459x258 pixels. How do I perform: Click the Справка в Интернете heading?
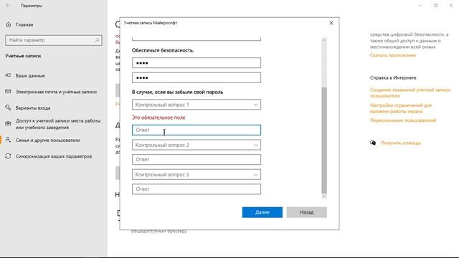393,78
